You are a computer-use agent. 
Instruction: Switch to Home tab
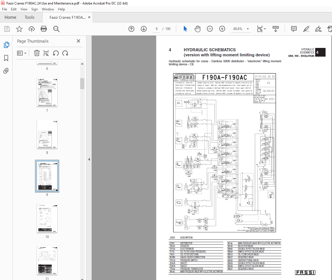pyautogui.click(x=10, y=17)
